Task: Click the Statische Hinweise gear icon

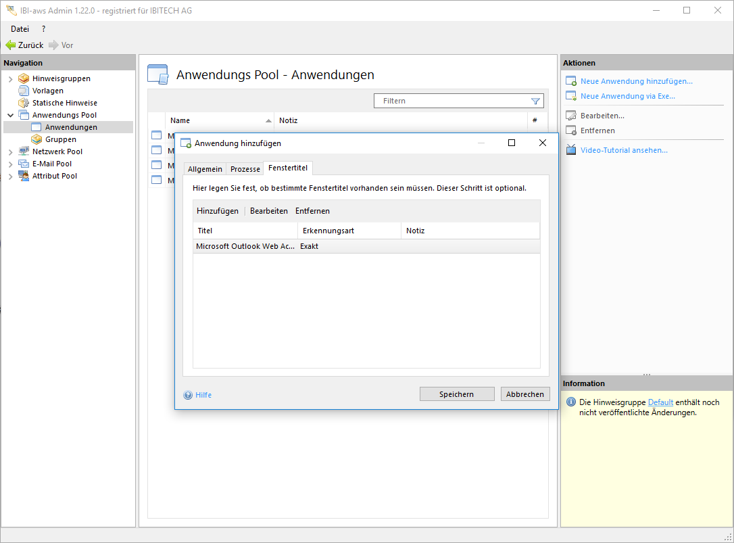Action: tap(24, 103)
